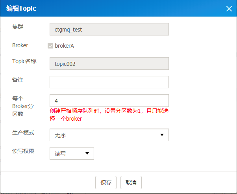Click the 保存 button

coord(106,183)
